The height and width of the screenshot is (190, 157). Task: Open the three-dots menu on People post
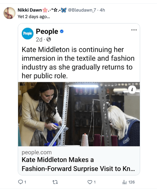[x=134, y=30]
